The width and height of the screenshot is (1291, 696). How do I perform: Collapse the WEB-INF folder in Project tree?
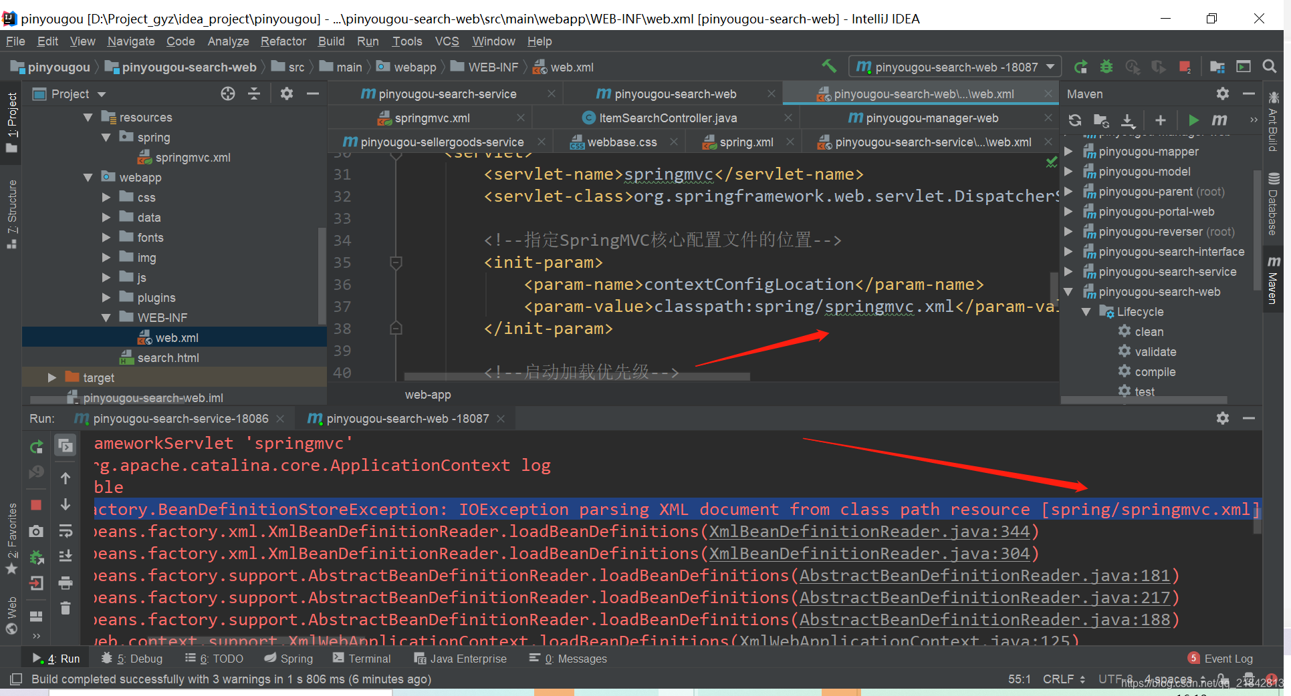tap(106, 317)
